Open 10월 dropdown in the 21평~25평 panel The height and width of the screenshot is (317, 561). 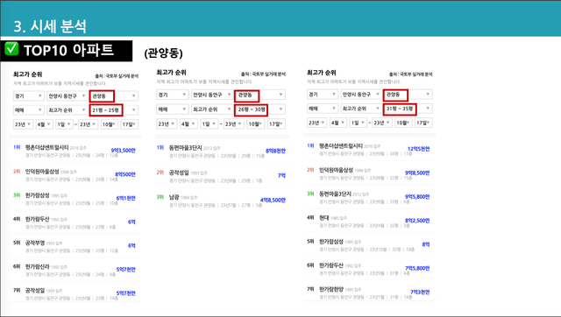tap(109, 124)
